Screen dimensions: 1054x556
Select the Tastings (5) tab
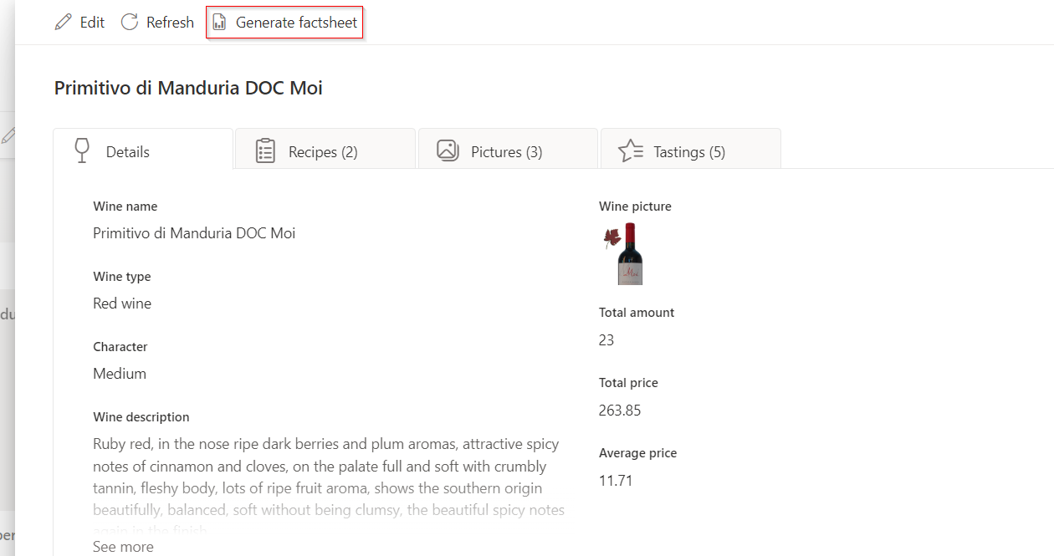pyautogui.click(x=688, y=152)
